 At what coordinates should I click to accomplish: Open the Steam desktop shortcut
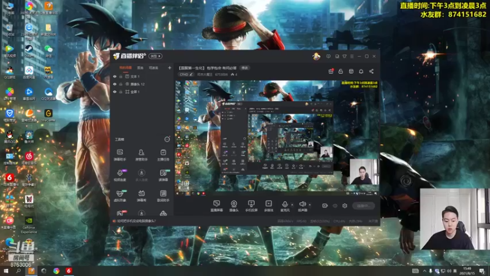[29, 51]
